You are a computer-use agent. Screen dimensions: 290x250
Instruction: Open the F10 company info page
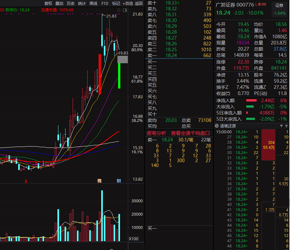(x=105, y=3)
